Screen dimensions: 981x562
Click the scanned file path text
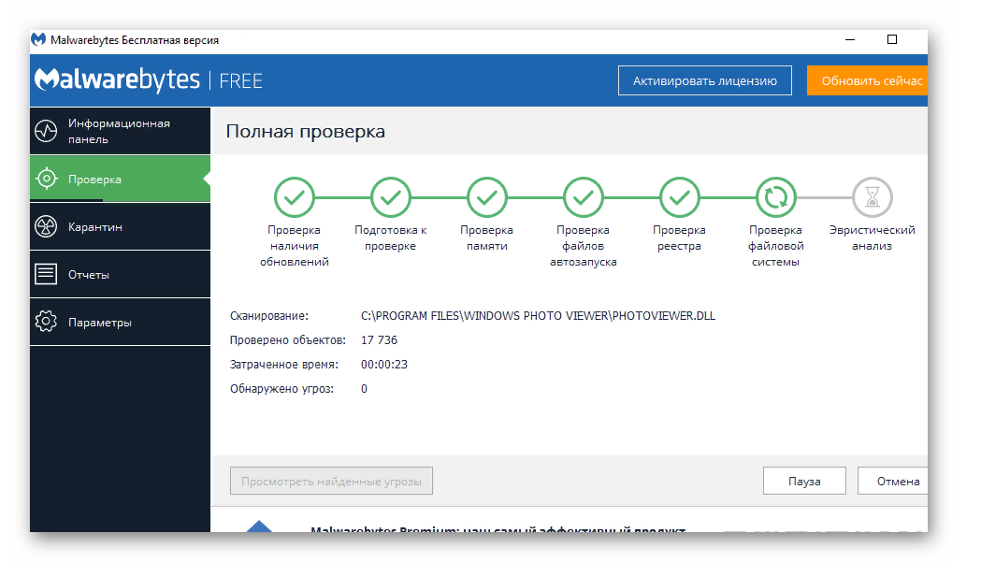pyautogui.click(x=538, y=316)
